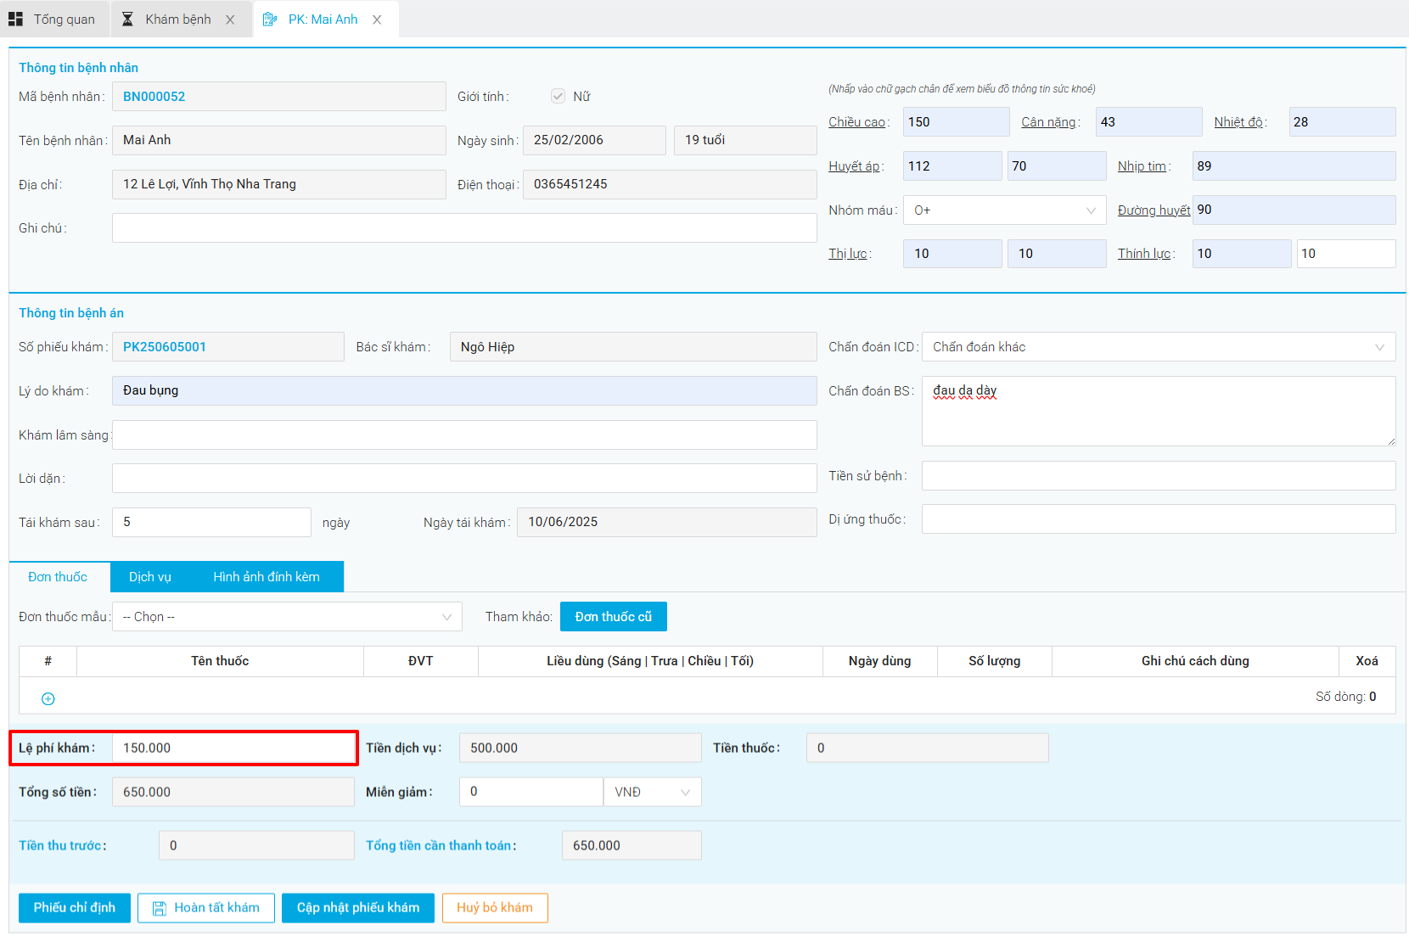Click the Nhịp tim field showing 89
Screen dimensions: 1409x936
(1294, 166)
